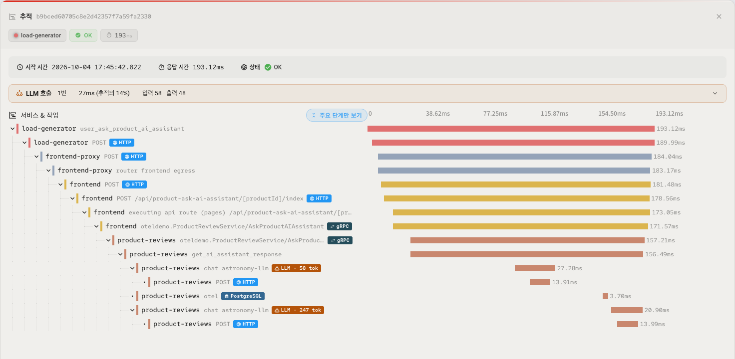
Task: Expand the LLM 호출 summary chevron
Action: tap(715, 93)
